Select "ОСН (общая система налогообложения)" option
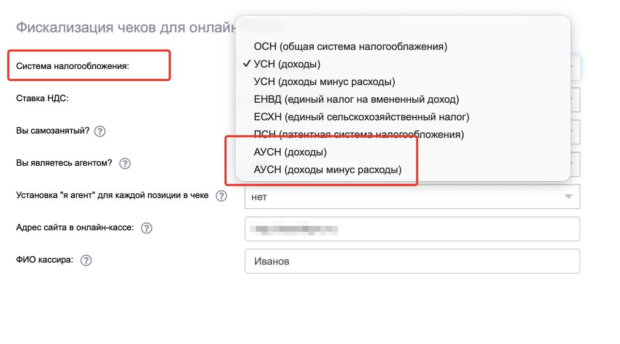The width and height of the screenshot is (620, 344). (x=350, y=47)
